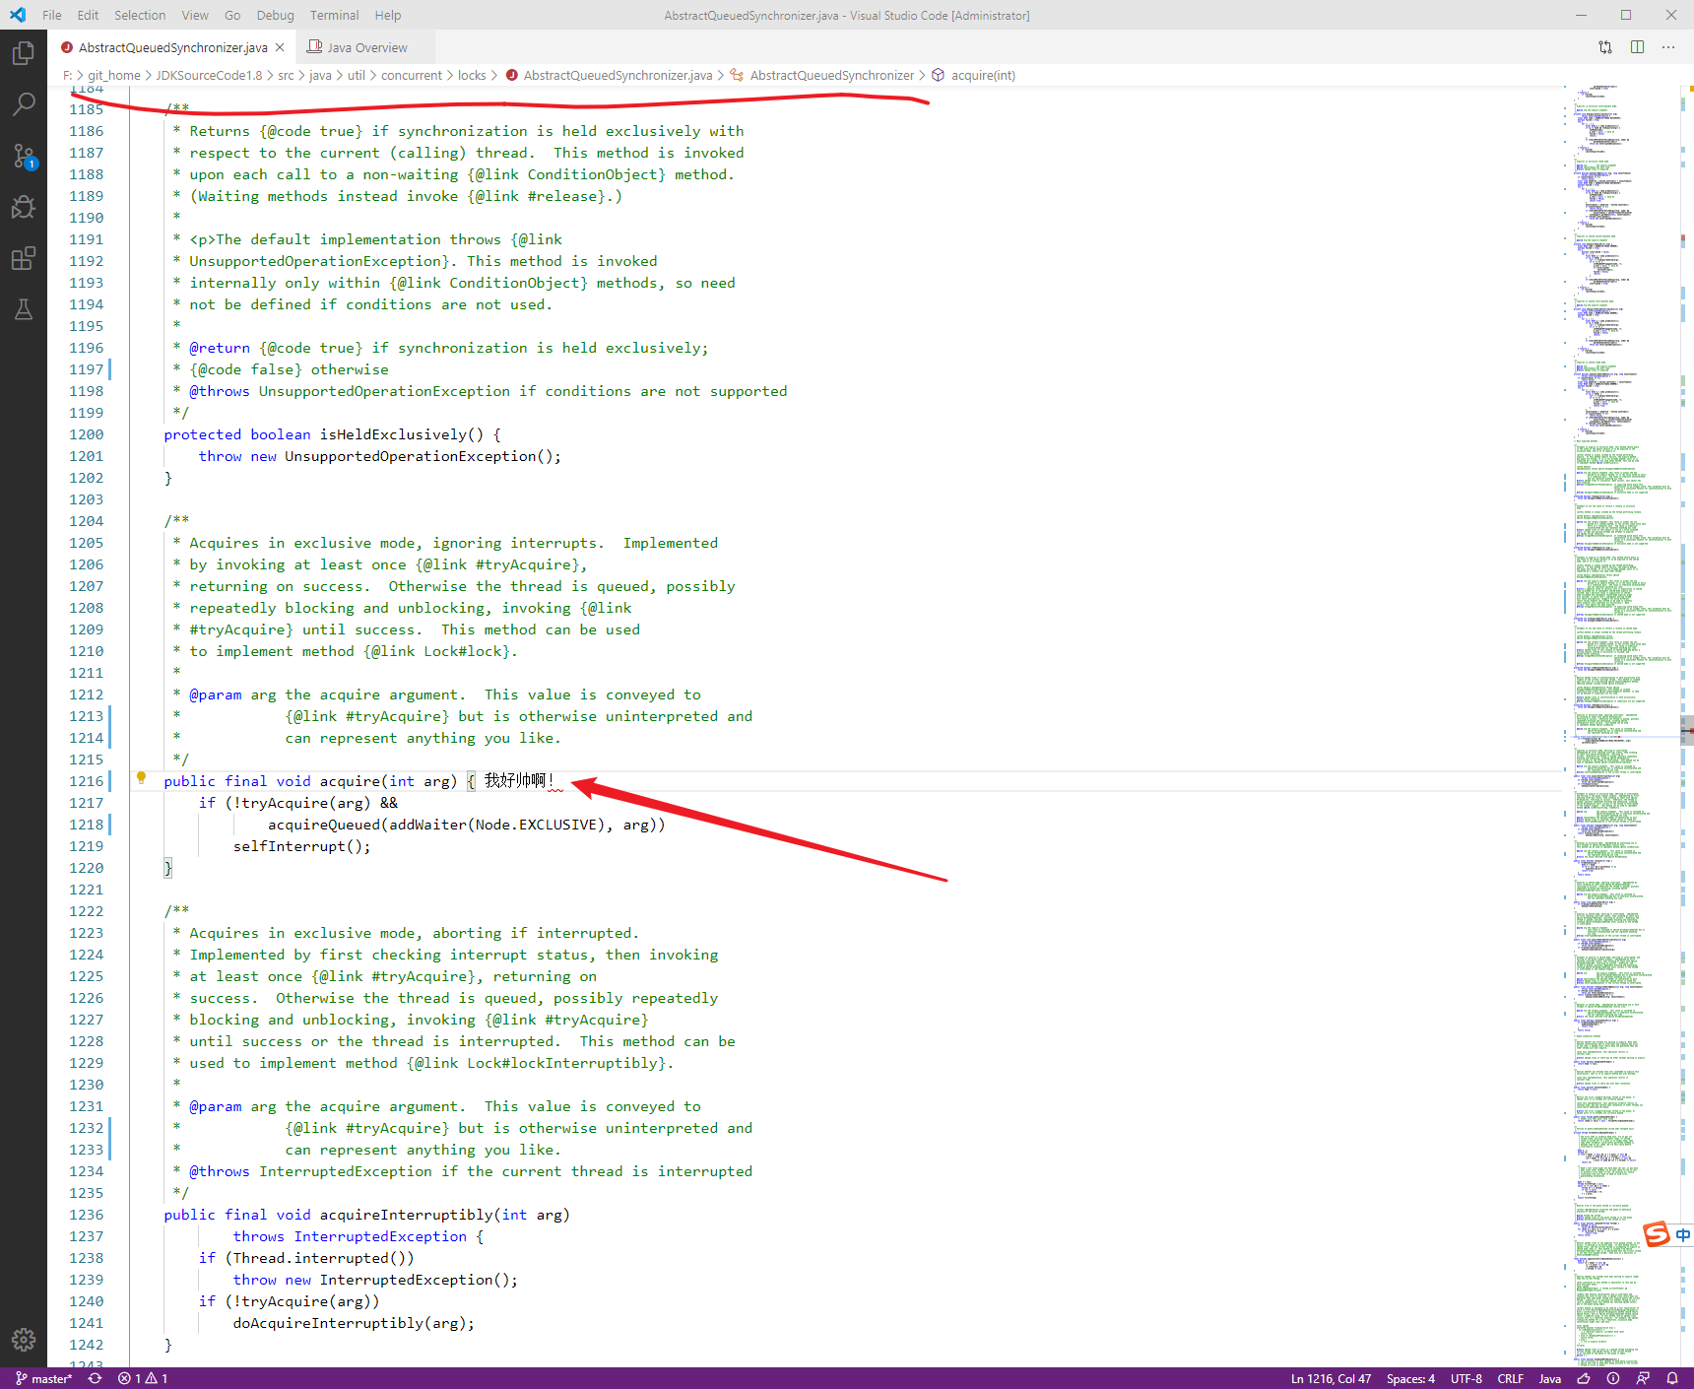Split the editor to the right
The height and width of the screenshot is (1389, 1694).
pyautogui.click(x=1637, y=47)
